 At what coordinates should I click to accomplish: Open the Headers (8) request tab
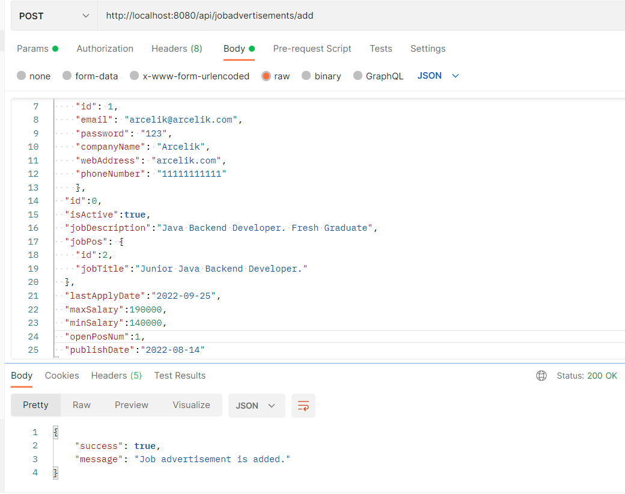pyautogui.click(x=177, y=49)
